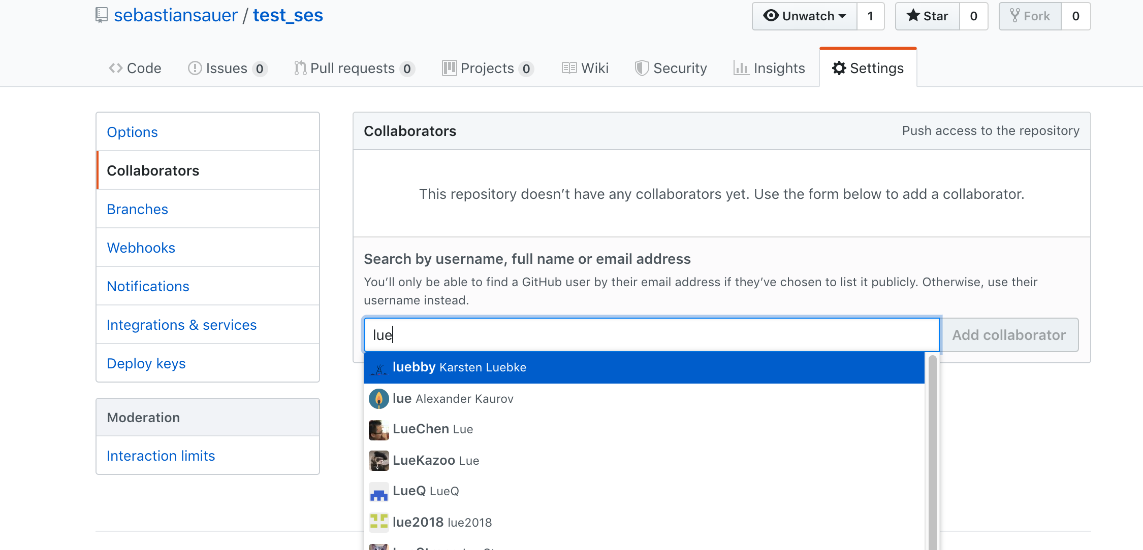The image size is (1143, 550).
Task: Click the eye icon in Unwatch button
Action: pyautogui.click(x=771, y=16)
